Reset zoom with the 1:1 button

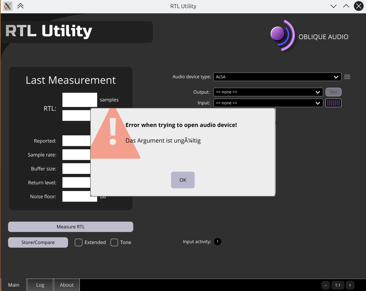338,285
